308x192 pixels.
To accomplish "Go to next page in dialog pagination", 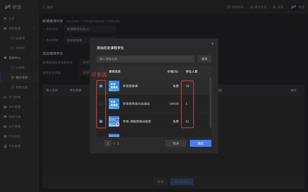I will pyautogui.click(x=125, y=143).
